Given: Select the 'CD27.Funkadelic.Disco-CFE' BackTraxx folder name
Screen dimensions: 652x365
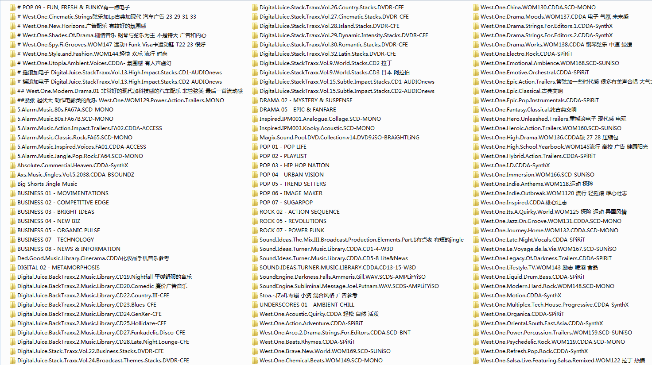Looking at the screenshot, I should tap(101, 333).
